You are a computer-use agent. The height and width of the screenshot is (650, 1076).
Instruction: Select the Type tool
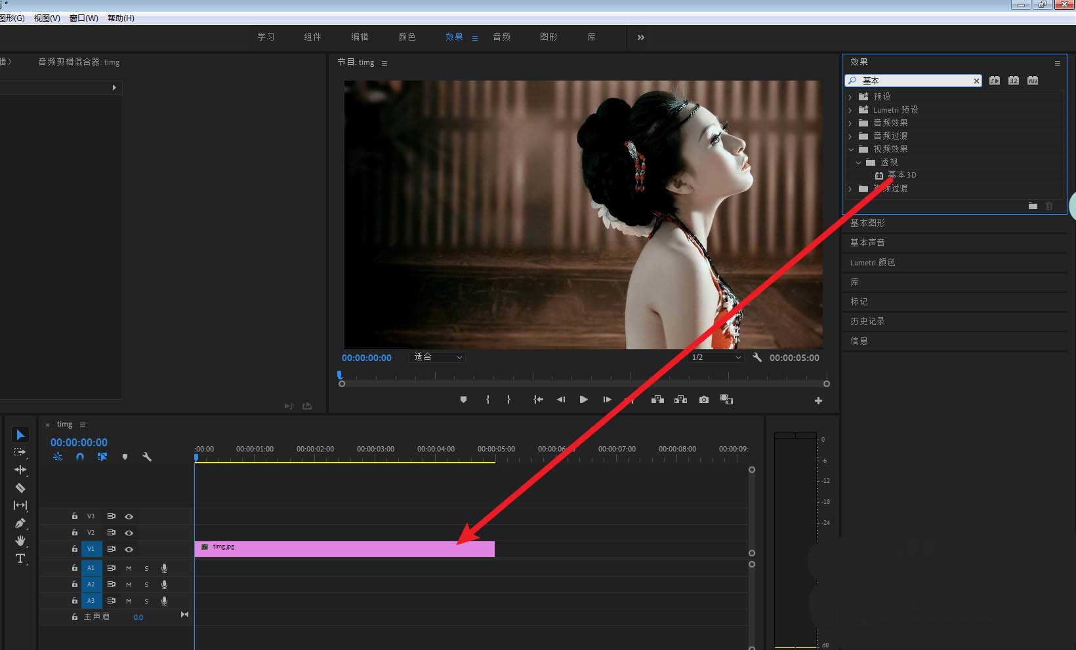20,558
